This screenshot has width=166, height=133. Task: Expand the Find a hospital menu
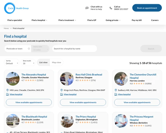pyautogui.click(x=39, y=20)
